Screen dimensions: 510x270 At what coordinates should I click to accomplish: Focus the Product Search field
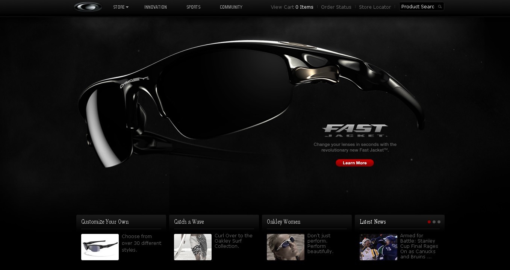pos(418,7)
